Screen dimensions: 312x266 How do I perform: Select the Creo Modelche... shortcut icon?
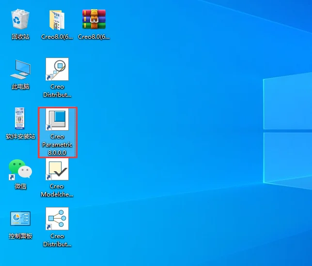pos(57,169)
